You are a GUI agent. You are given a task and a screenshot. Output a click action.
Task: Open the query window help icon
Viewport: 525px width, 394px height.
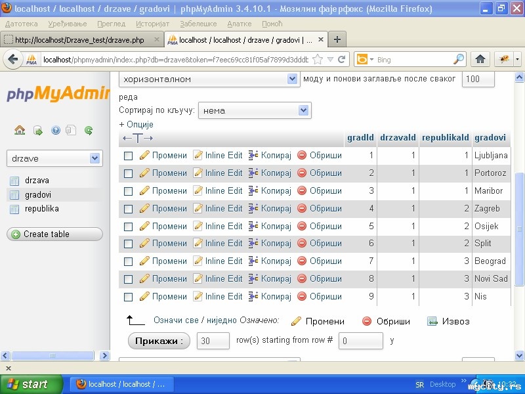click(x=56, y=130)
